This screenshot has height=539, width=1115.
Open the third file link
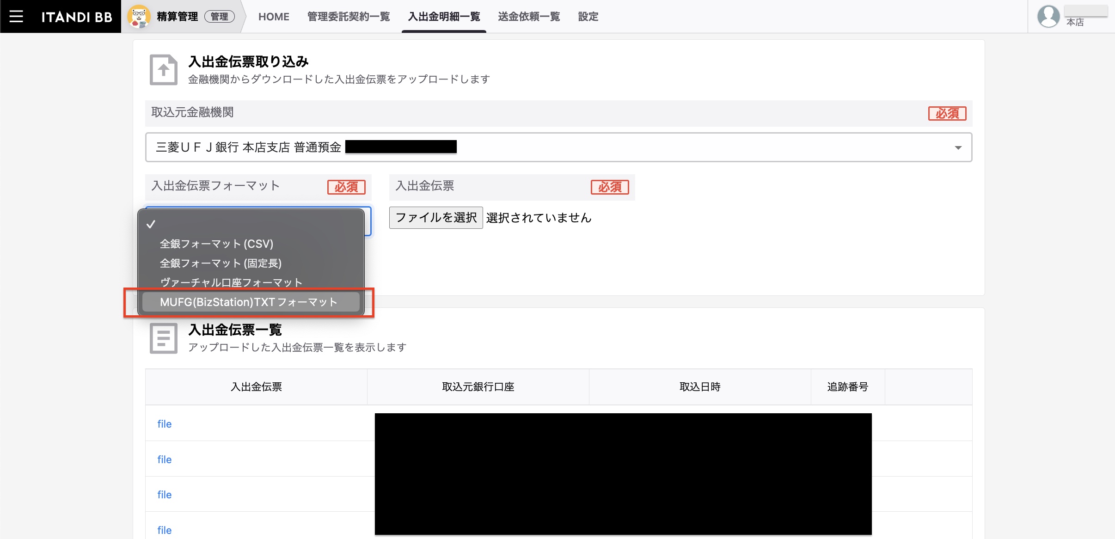coord(165,495)
